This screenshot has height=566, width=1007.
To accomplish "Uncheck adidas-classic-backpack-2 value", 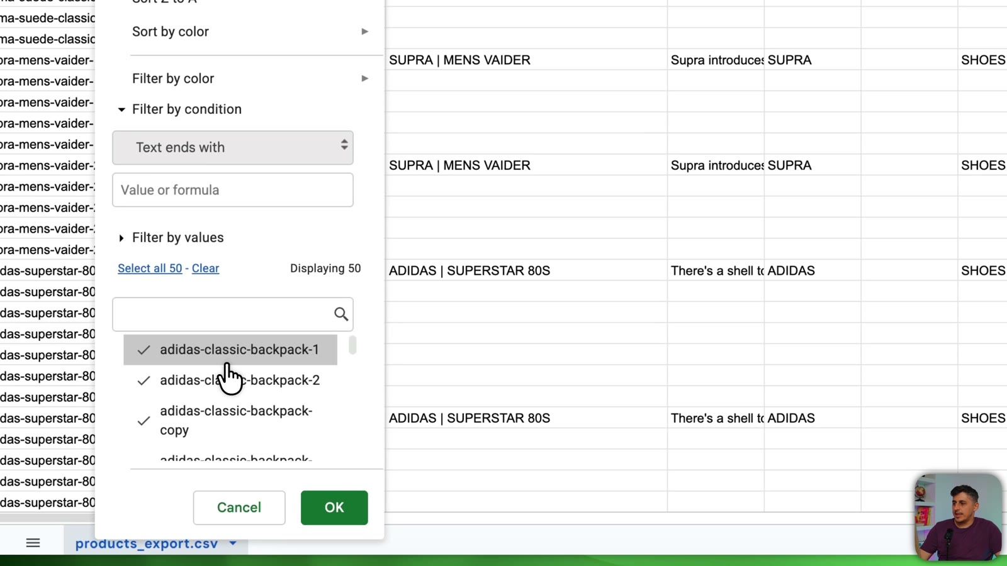I will [x=230, y=380].
